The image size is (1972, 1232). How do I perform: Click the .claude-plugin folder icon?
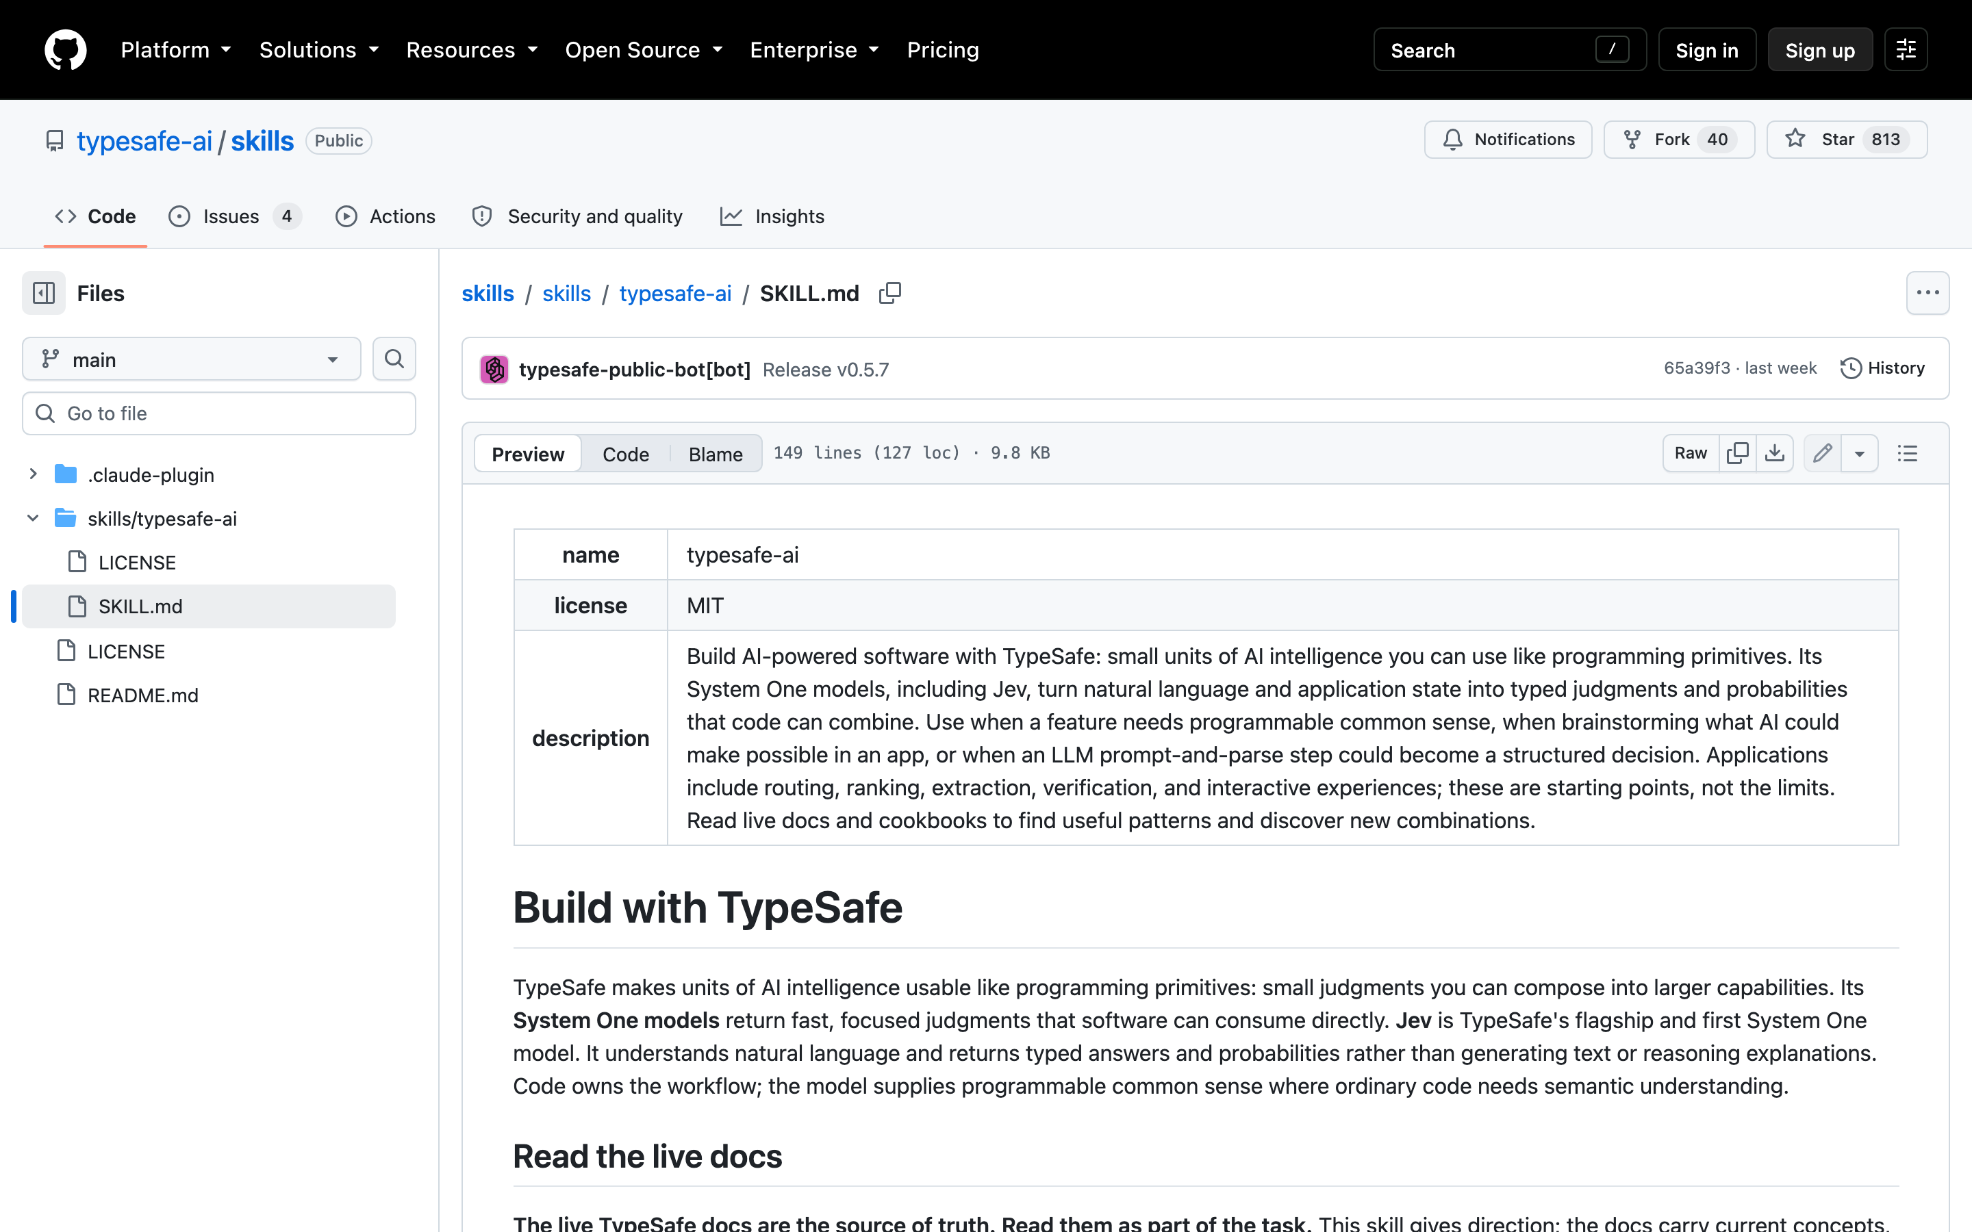[x=65, y=474]
